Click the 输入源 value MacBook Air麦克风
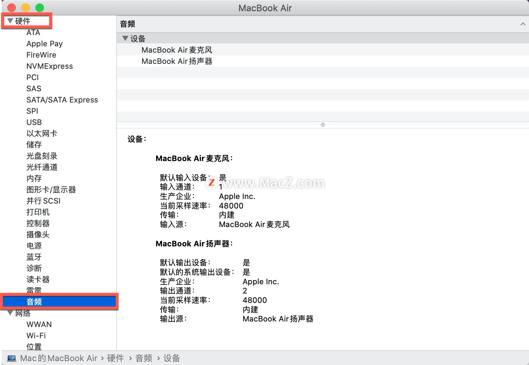Image resolution: width=529 pixels, height=365 pixels. pyautogui.click(x=254, y=224)
